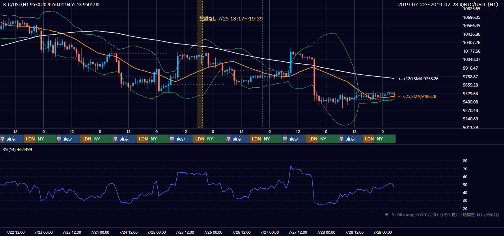
Task: Click price axis label 10566.45
Action: tap(471, 26)
